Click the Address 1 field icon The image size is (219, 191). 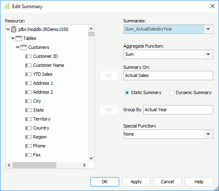point(29,83)
